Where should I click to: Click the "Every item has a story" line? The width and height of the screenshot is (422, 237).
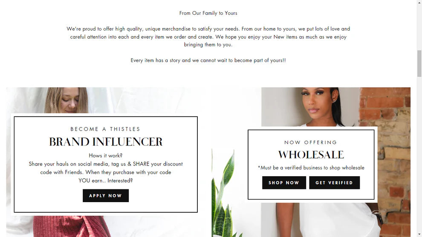tap(208, 60)
